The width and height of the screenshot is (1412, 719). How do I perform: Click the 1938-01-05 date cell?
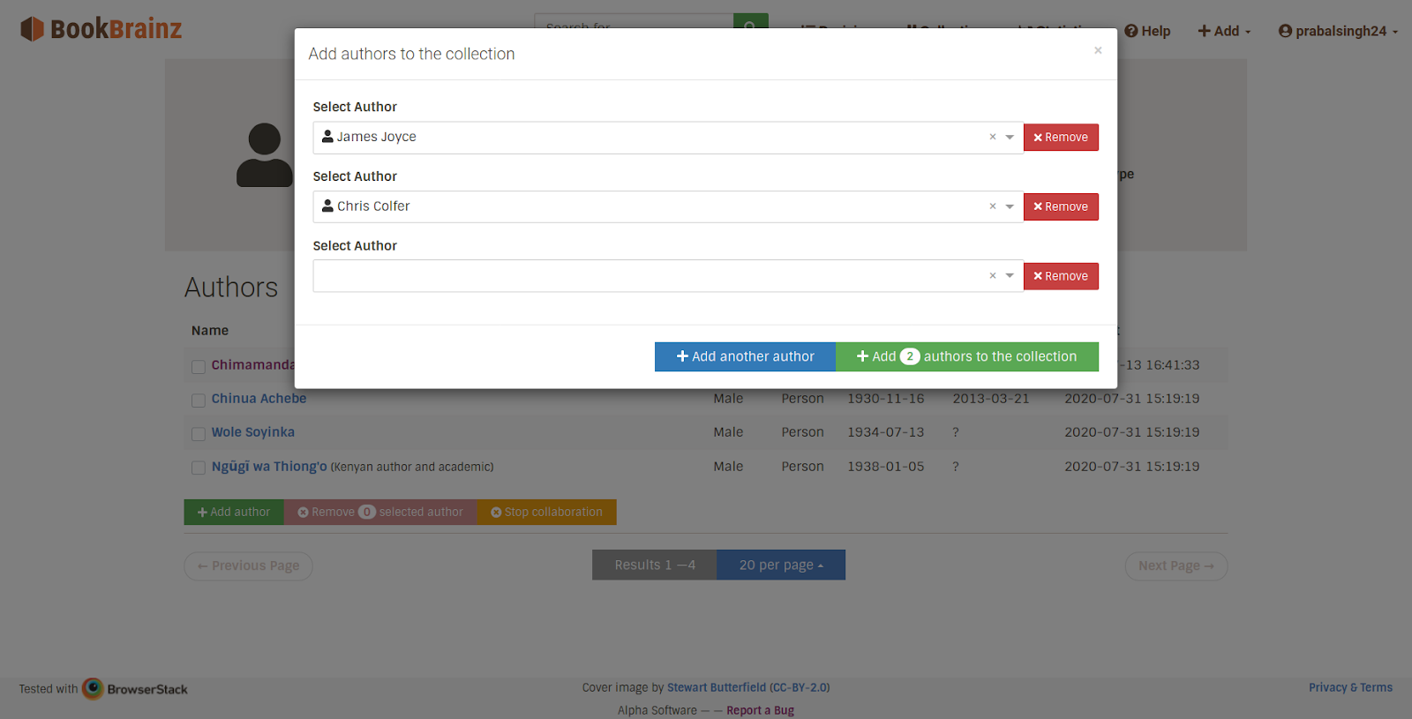click(886, 467)
